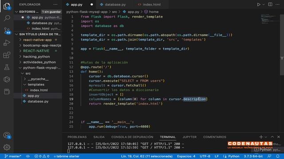Viewport: 284px width, 159px height.
Task: Click the Run Python File play button
Action: (258, 4)
